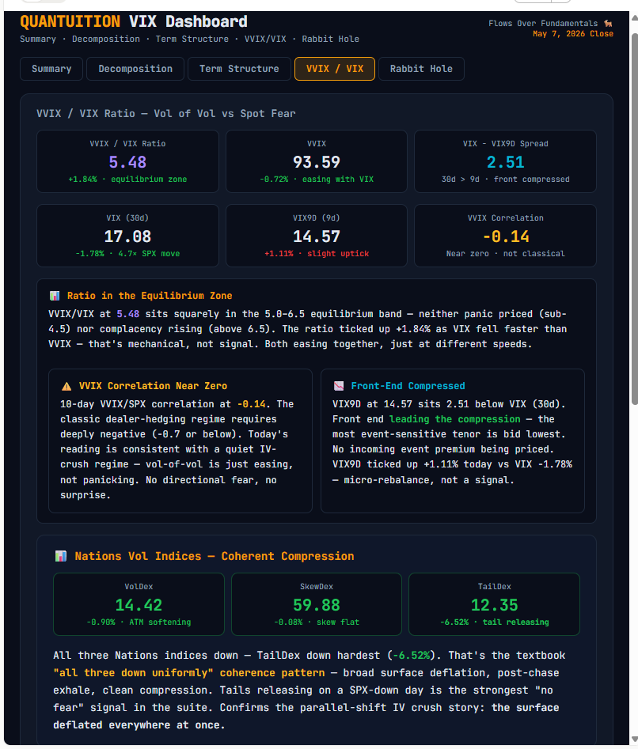
Task: Select the Term Structure tab
Action: click(239, 69)
